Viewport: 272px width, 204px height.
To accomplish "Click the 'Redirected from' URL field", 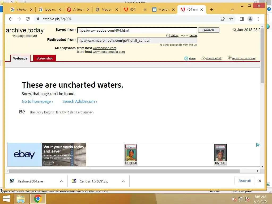I will click(137, 40).
